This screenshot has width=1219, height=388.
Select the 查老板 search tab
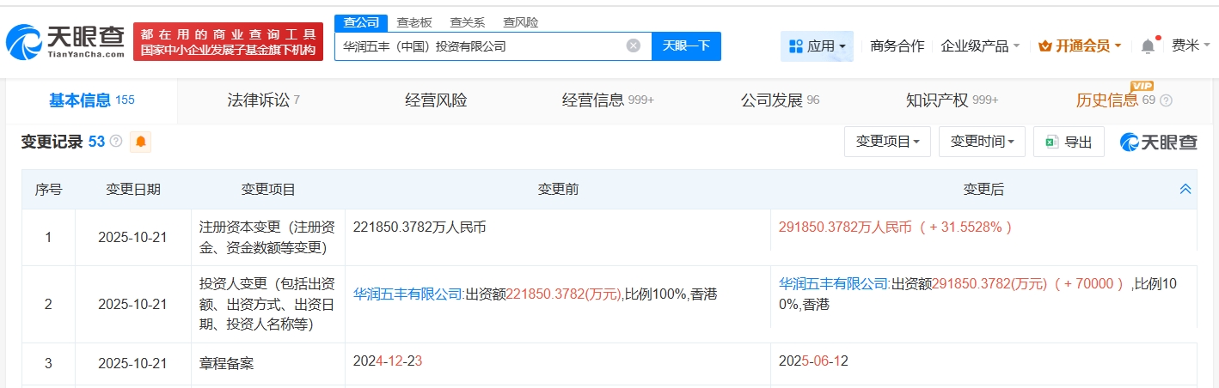pyautogui.click(x=414, y=23)
